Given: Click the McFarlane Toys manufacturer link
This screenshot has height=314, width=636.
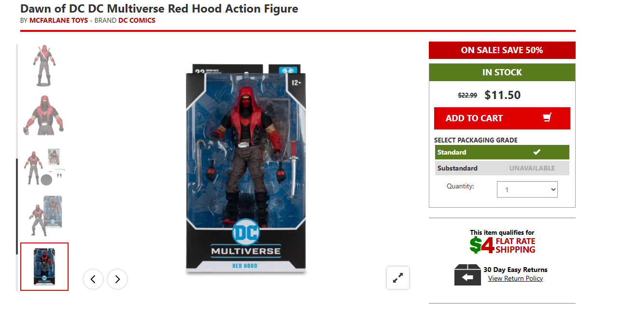Looking at the screenshot, I should coord(59,20).
